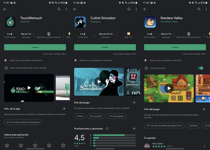Expand Info. de la app arrow

pos(64,109)
